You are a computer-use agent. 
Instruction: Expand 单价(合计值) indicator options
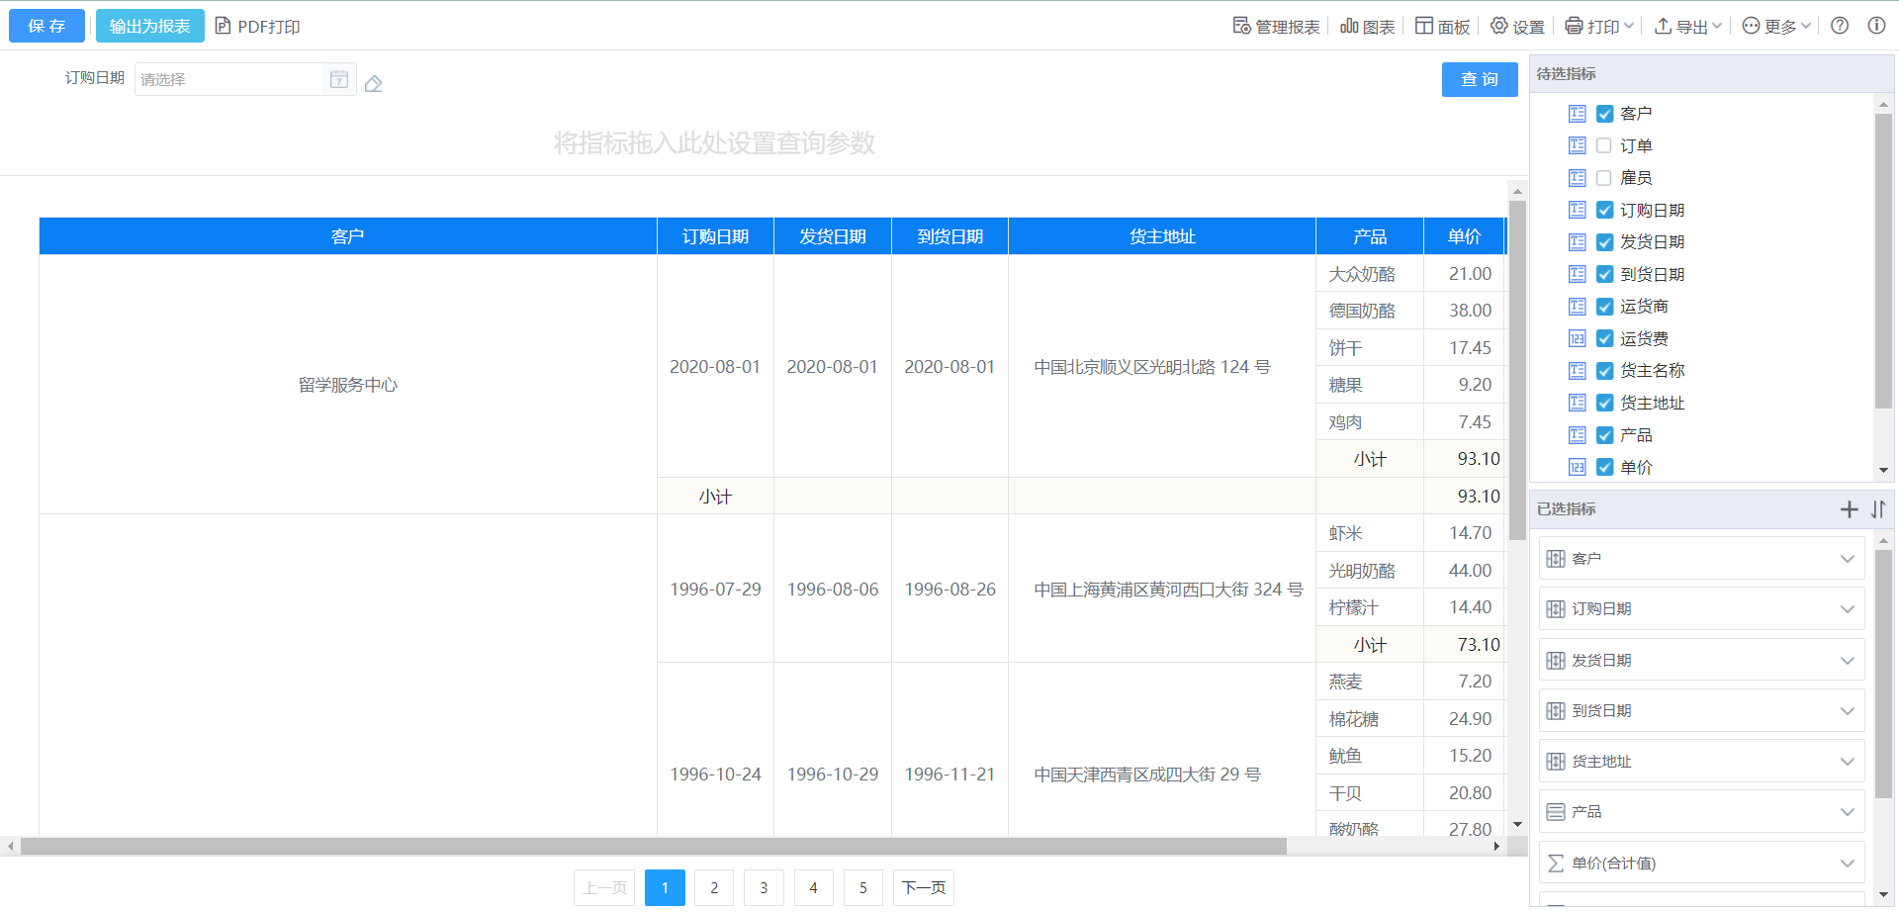[x=1847, y=864]
